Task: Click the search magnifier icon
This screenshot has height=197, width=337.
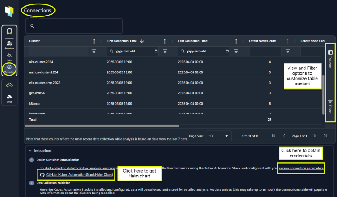Action: pos(32,26)
